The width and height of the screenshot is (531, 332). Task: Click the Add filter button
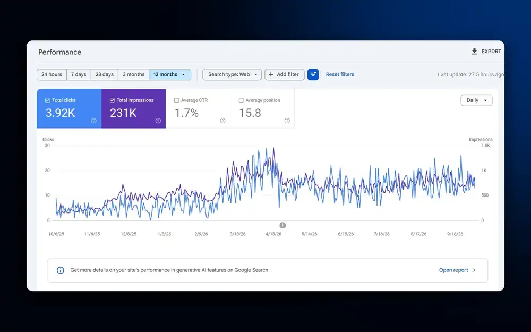click(x=284, y=74)
